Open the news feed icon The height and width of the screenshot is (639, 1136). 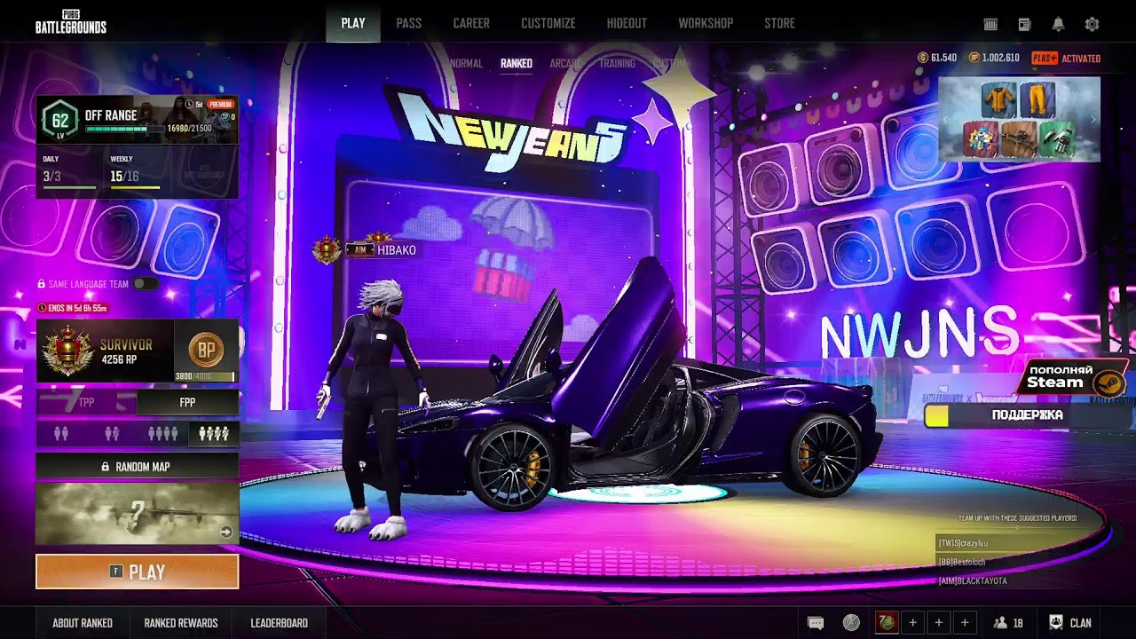pyautogui.click(x=1024, y=24)
